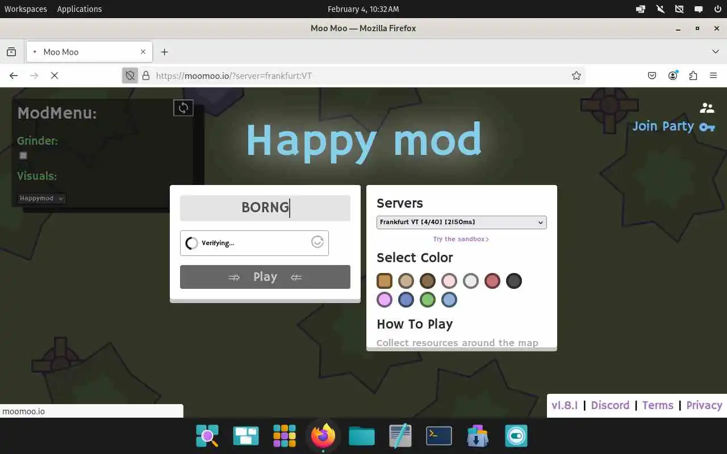Click the v1.8.1 version link
727x454 pixels.
(565, 405)
